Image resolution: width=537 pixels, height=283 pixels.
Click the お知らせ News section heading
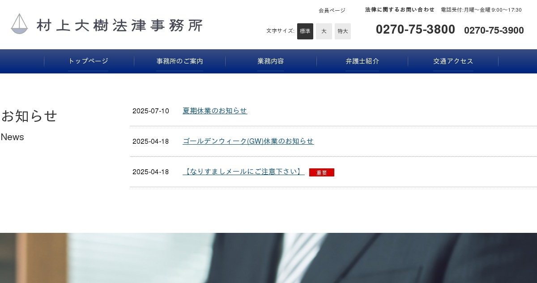29,116
